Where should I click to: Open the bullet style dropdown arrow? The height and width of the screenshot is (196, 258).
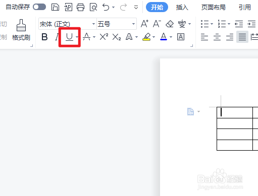[212, 24]
